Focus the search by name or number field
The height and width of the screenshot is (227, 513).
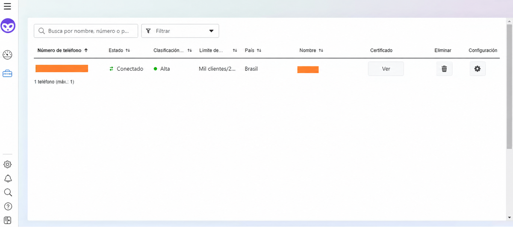pyautogui.click(x=86, y=31)
